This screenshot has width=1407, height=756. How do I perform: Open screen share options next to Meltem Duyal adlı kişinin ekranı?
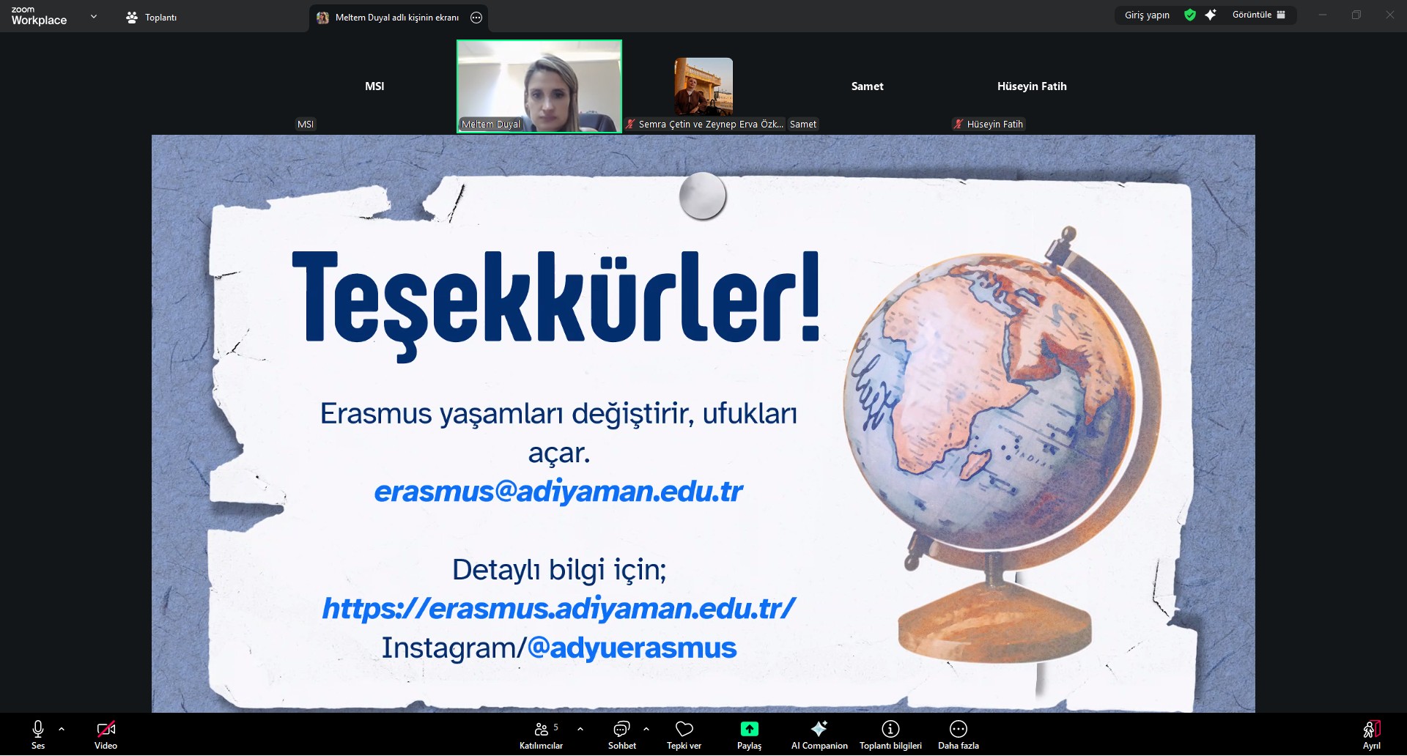476,18
